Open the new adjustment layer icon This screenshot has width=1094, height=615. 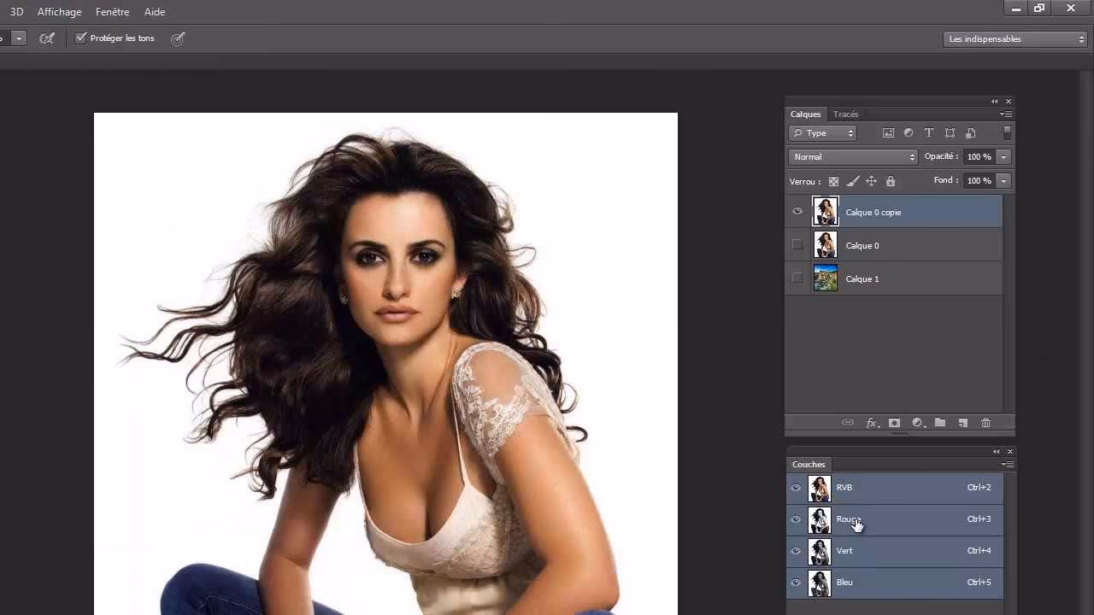tap(917, 422)
